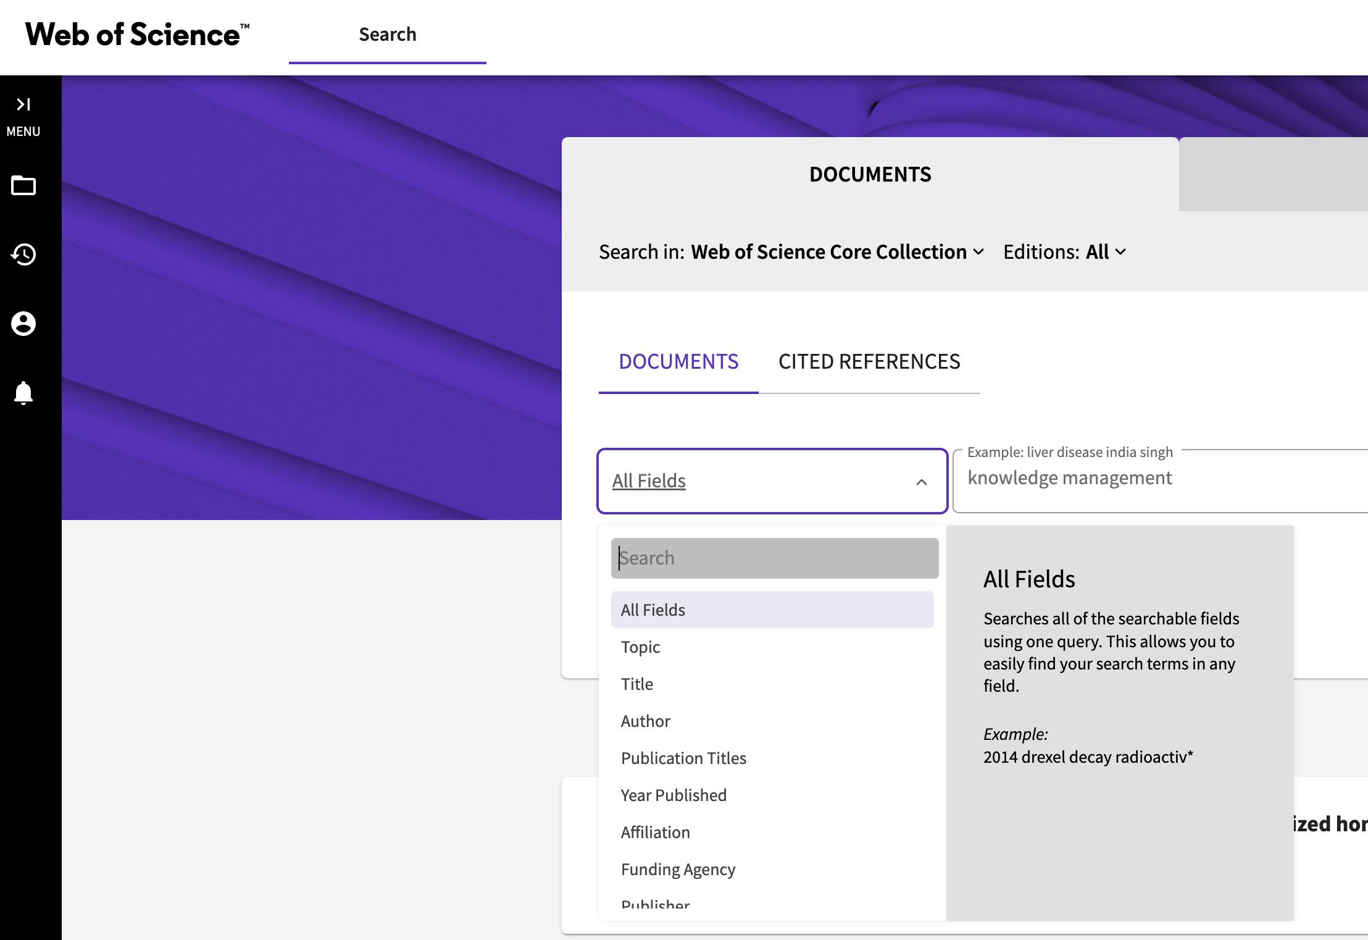Expand the sidebar MENU arrow icon
Image resolution: width=1368 pixels, height=940 pixels.
click(23, 104)
